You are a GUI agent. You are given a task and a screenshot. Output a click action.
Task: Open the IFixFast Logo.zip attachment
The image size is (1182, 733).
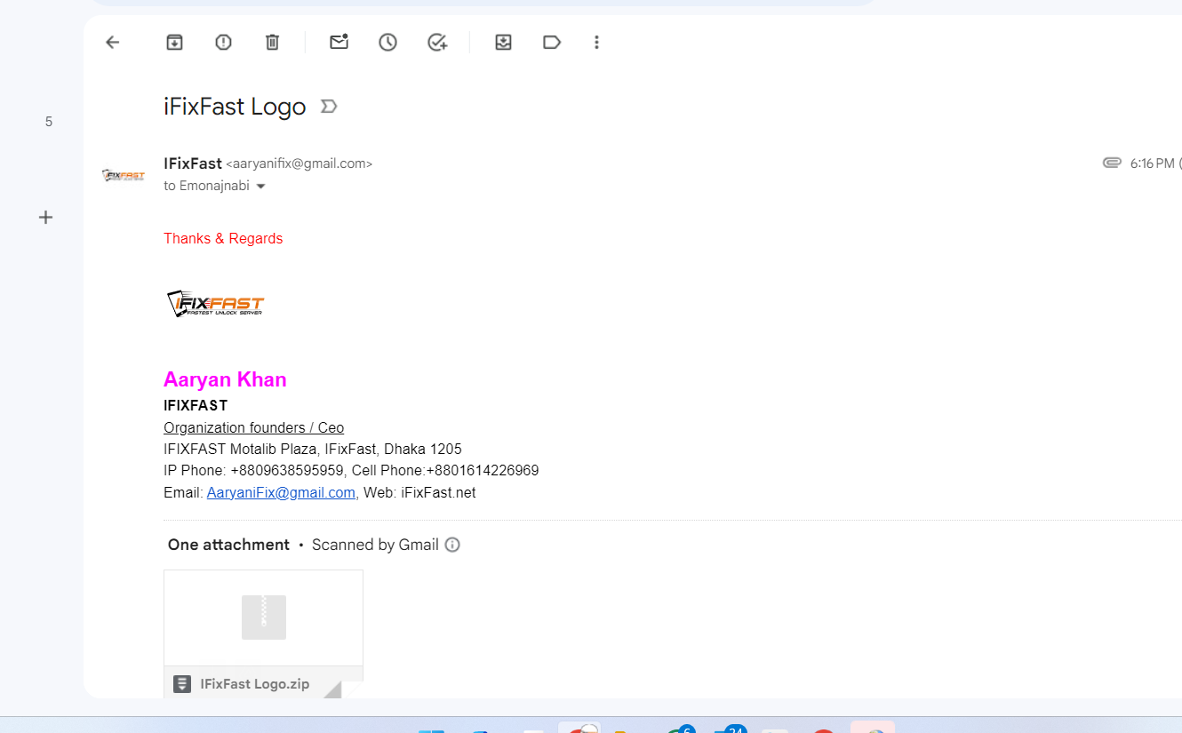coord(263,633)
